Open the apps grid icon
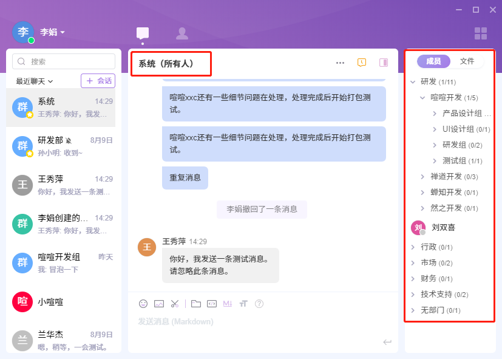 (x=481, y=33)
